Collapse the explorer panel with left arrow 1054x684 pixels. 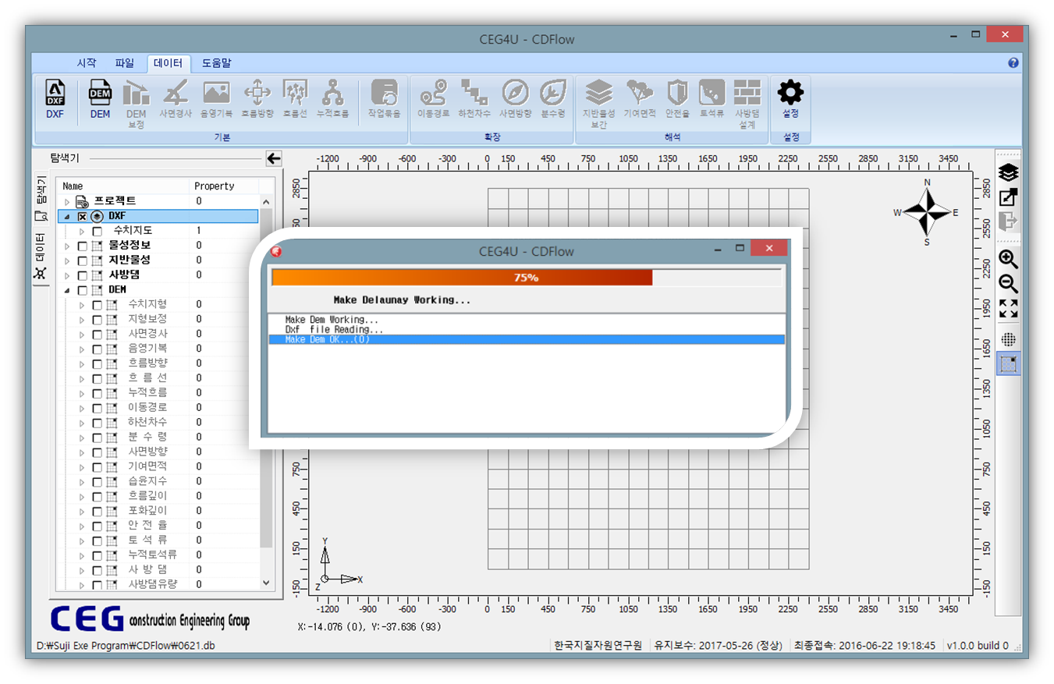[273, 158]
